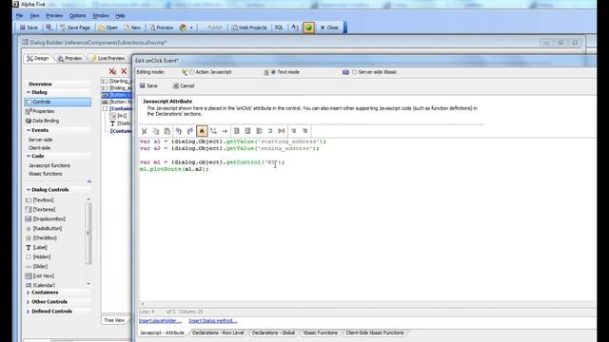Click Open in the main toolbar
This screenshot has height=342, width=609.
(108, 28)
